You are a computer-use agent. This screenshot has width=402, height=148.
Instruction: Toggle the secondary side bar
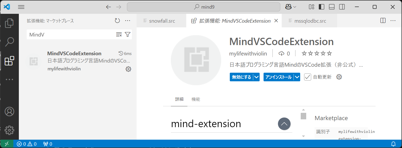tap(342, 7)
